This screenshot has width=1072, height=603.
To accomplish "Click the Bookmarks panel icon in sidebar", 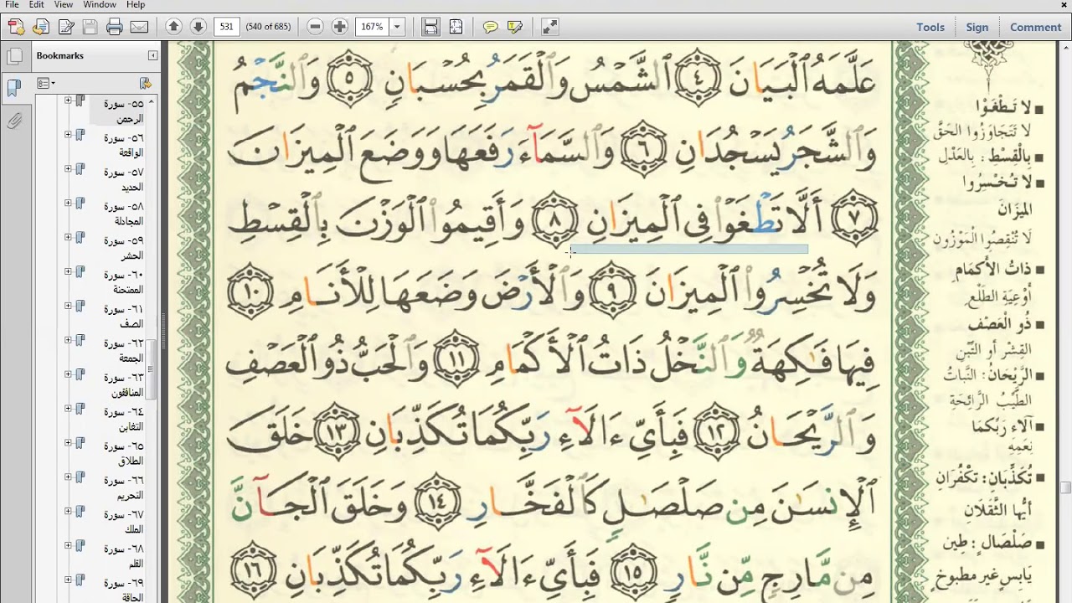I will pyautogui.click(x=14, y=88).
